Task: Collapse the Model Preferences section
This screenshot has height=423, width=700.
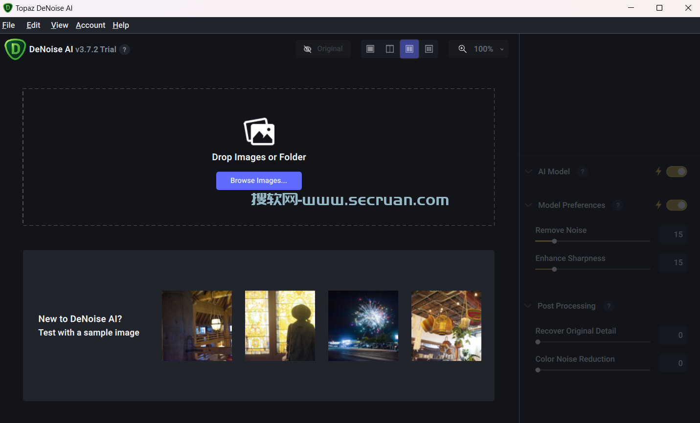Action: pyautogui.click(x=528, y=205)
